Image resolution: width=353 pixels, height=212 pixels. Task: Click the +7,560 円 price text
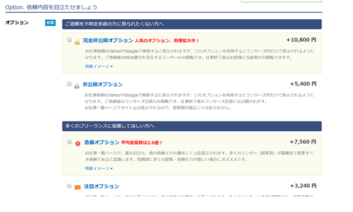303,142
